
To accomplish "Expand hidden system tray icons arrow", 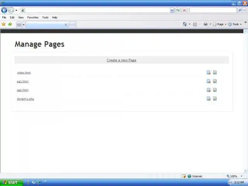I will (x=230, y=183).
